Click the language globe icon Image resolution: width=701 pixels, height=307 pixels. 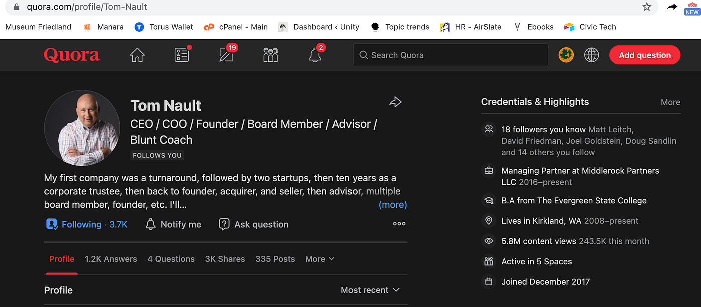(x=592, y=55)
